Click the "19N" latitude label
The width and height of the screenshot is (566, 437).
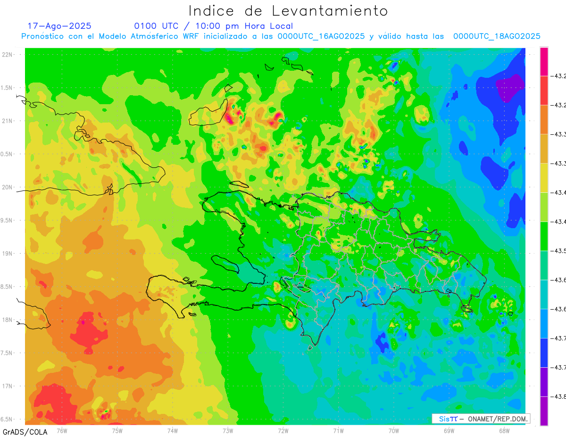8,254
